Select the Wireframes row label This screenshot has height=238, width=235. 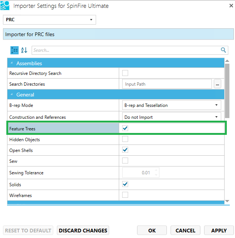[x=20, y=195]
